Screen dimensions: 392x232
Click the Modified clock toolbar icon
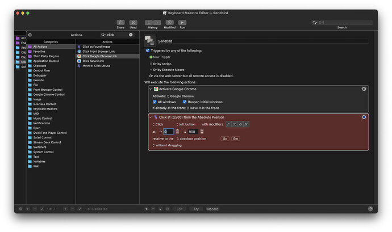[169, 23]
